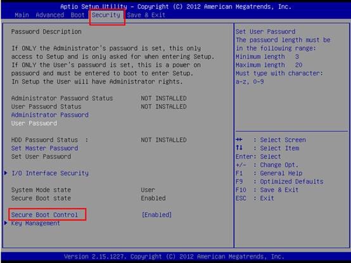Change the [Enabled] Secure Boot Control value
The width and height of the screenshot is (351, 263).
(x=156, y=215)
